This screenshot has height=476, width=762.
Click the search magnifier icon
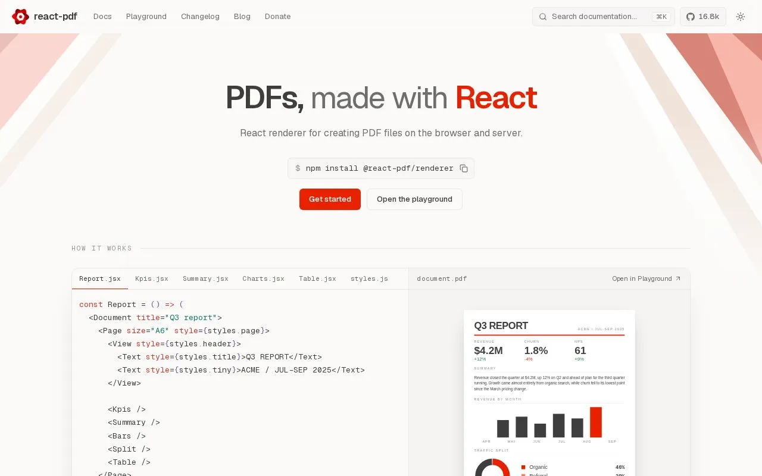[543, 17]
